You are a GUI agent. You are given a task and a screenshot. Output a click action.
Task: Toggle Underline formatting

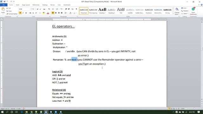tap(26, 13)
